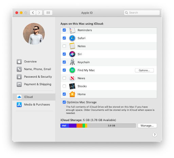
Task: Click the profile photo avatar
Action: pyautogui.click(x=34, y=34)
